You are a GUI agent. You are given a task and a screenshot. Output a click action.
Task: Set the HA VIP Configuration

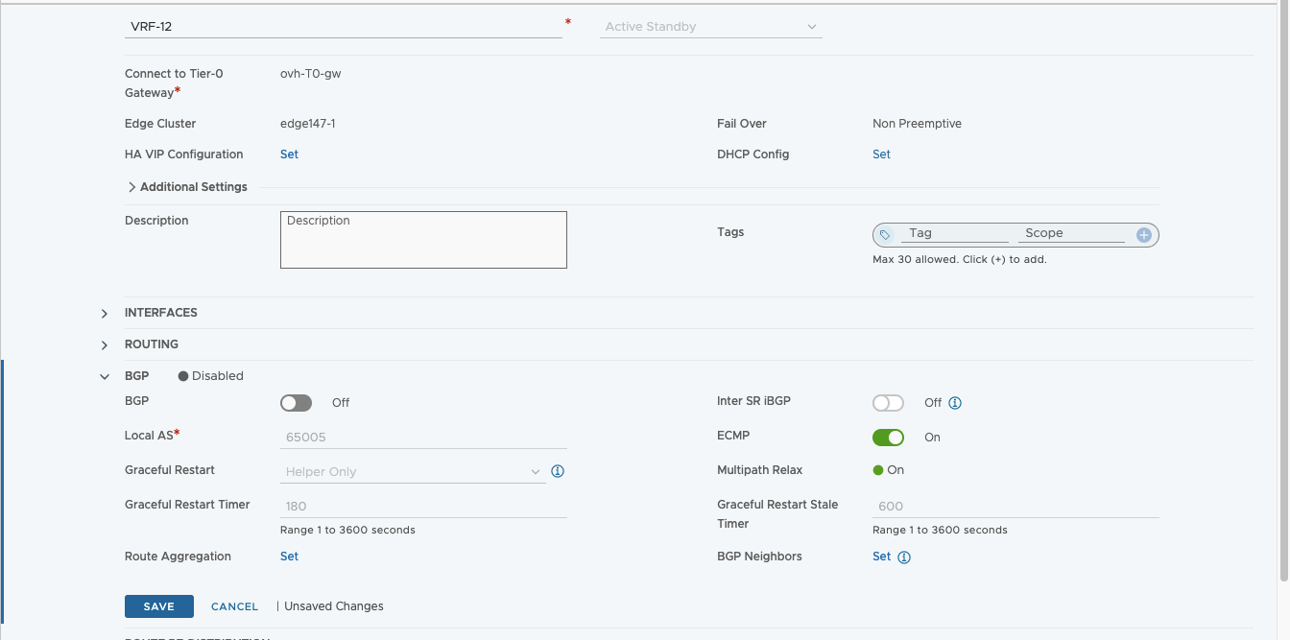289,154
